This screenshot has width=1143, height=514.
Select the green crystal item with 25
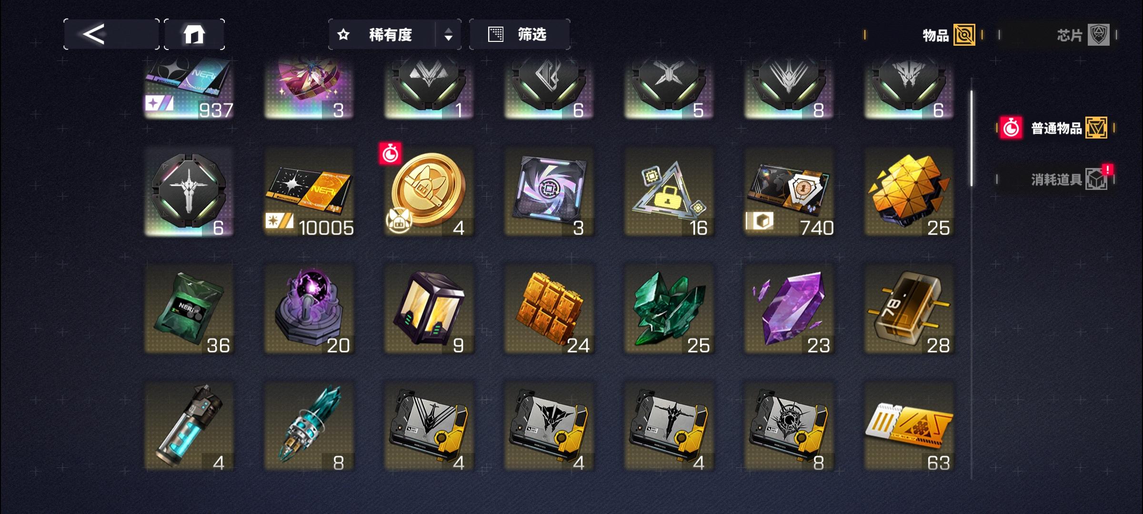[669, 309]
